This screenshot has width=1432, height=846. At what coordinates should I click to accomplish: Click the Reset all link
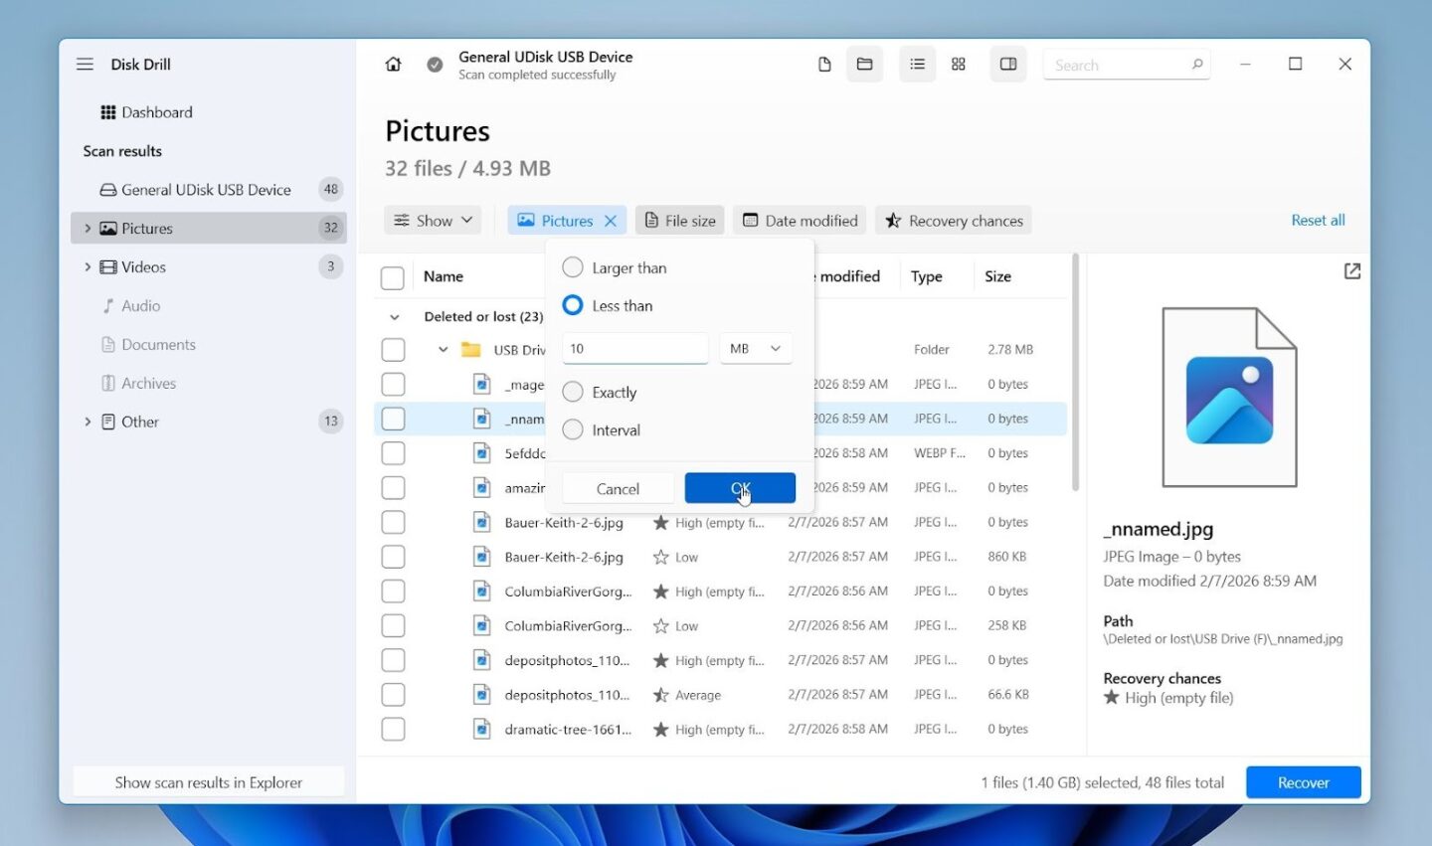(x=1318, y=221)
